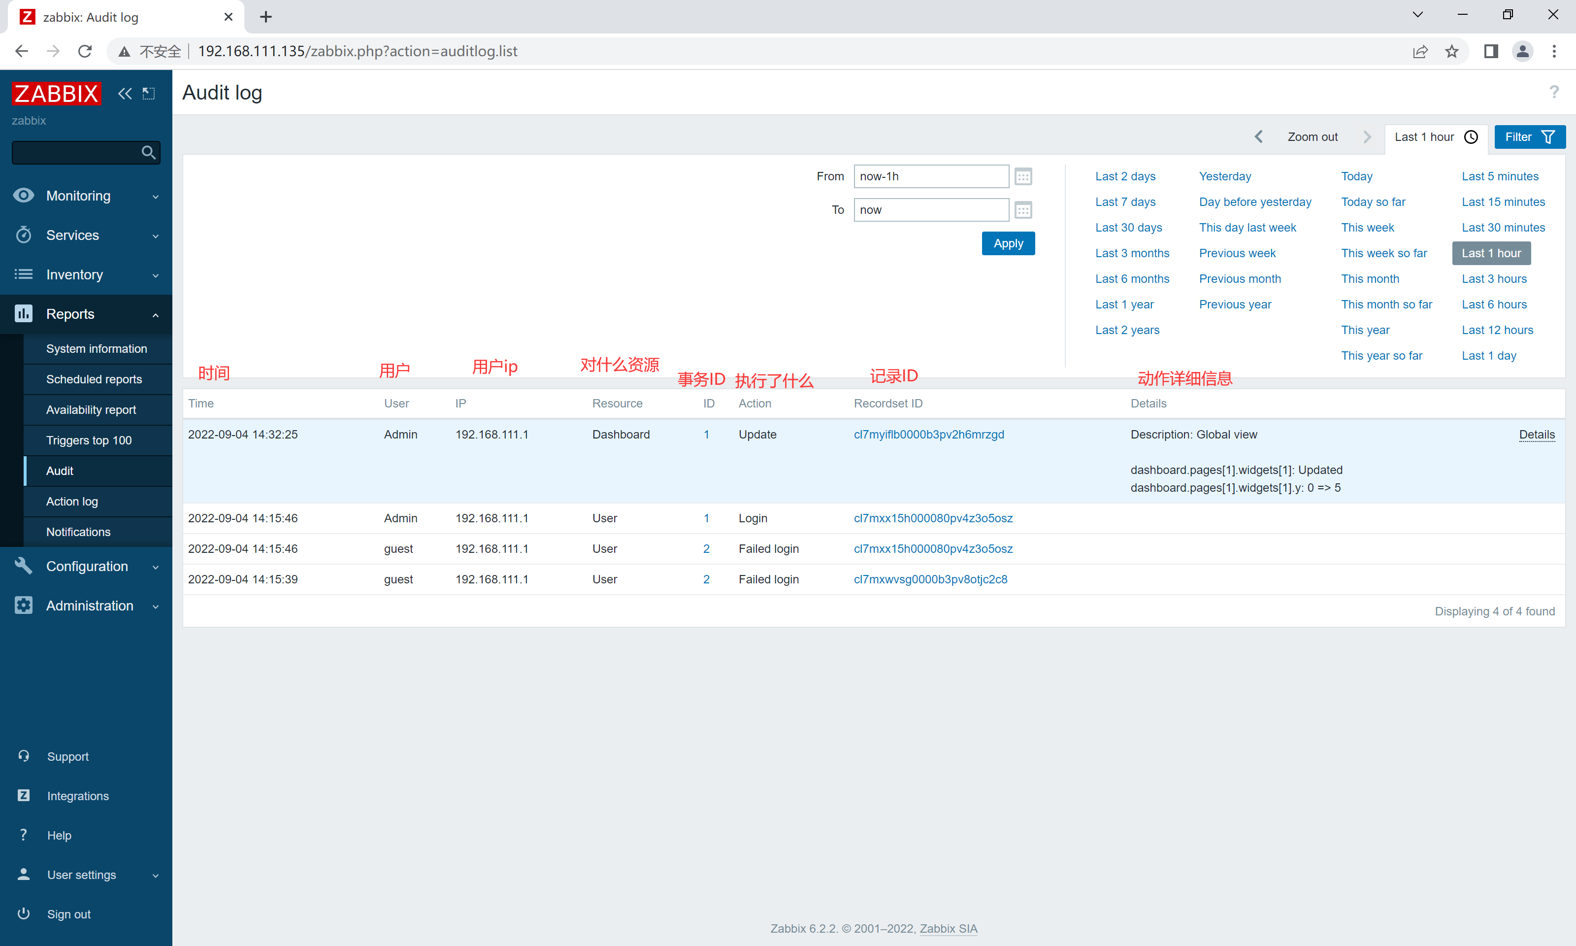Open browser side panel icon
The width and height of the screenshot is (1576, 946).
pyautogui.click(x=1491, y=51)
